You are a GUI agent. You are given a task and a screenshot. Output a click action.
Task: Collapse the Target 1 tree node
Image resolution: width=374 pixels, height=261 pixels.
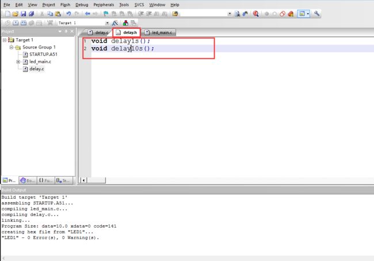pyautogui.click(x=5, y=40)
